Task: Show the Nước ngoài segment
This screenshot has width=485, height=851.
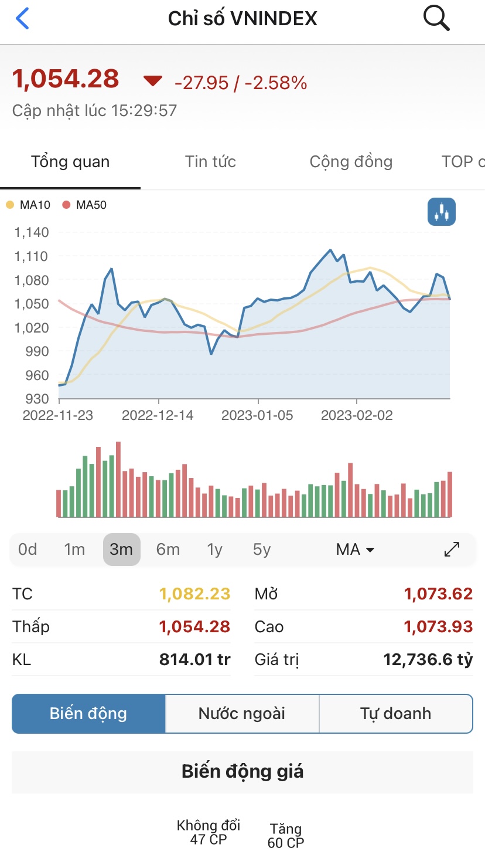Action: point(242,714)
